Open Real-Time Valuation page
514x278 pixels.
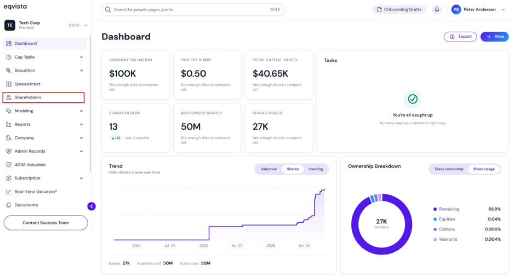[x=44, y=192]
